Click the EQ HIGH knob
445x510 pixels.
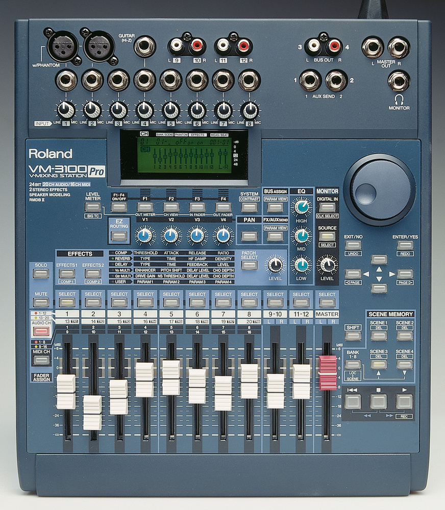(301, 207)
